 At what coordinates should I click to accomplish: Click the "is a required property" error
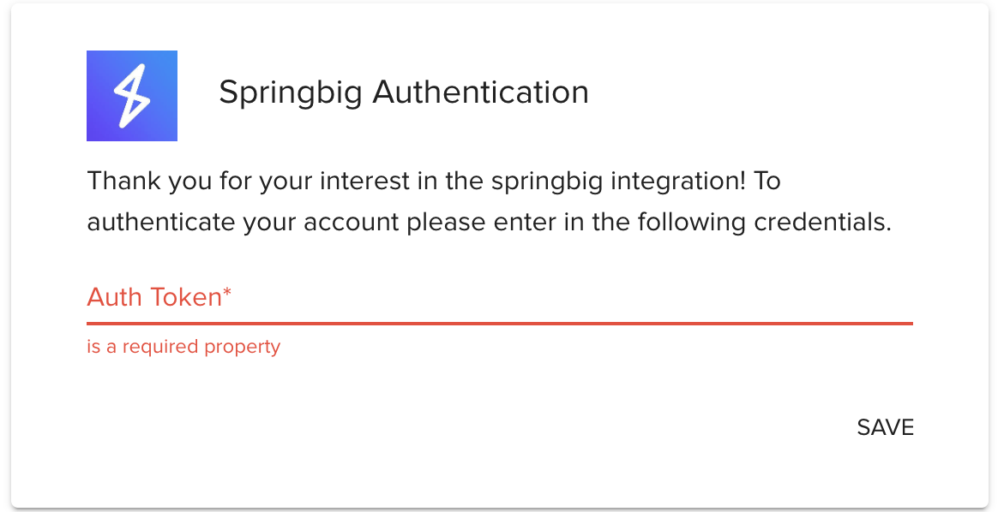183,347
